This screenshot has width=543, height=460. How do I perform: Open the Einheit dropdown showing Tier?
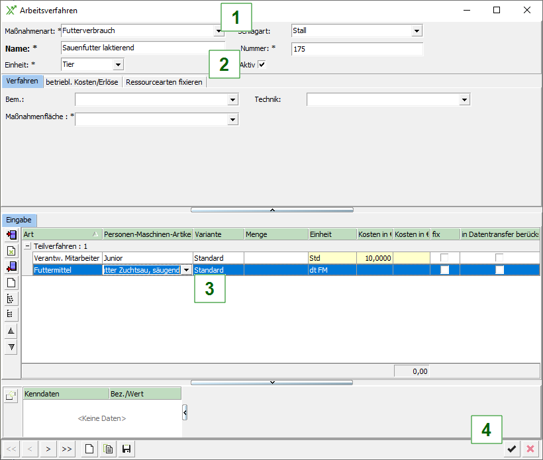118,65
